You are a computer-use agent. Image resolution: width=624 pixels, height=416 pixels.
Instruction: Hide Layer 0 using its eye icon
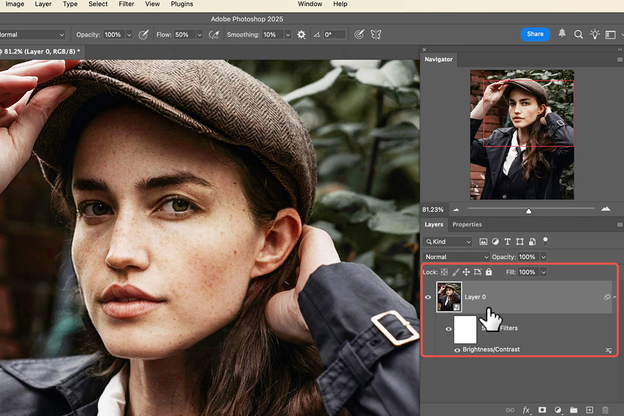tap(428, 297)
